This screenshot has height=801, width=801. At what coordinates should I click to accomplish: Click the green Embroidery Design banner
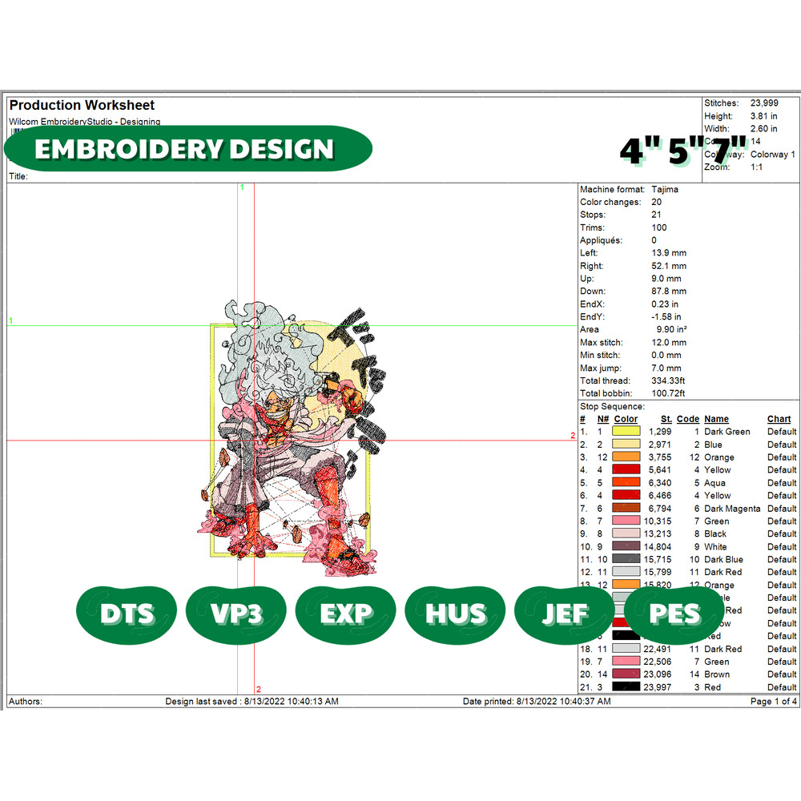[x=188, y=149]
